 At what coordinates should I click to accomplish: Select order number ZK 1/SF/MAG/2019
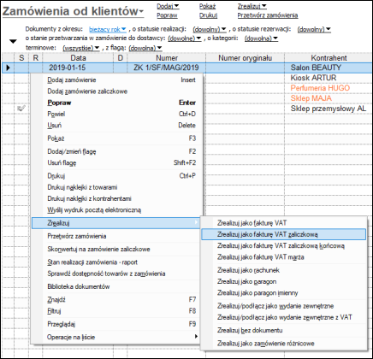[x=166, y=68]
